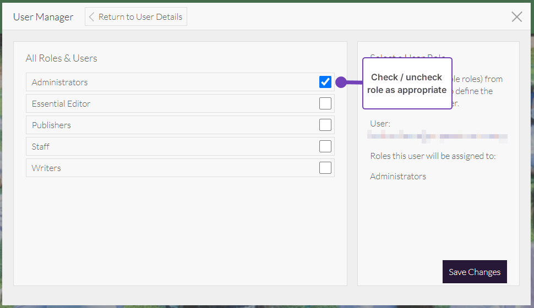
Task: Click 'Roles this user will be assigned to' text
Action: (x=433, y=156)
